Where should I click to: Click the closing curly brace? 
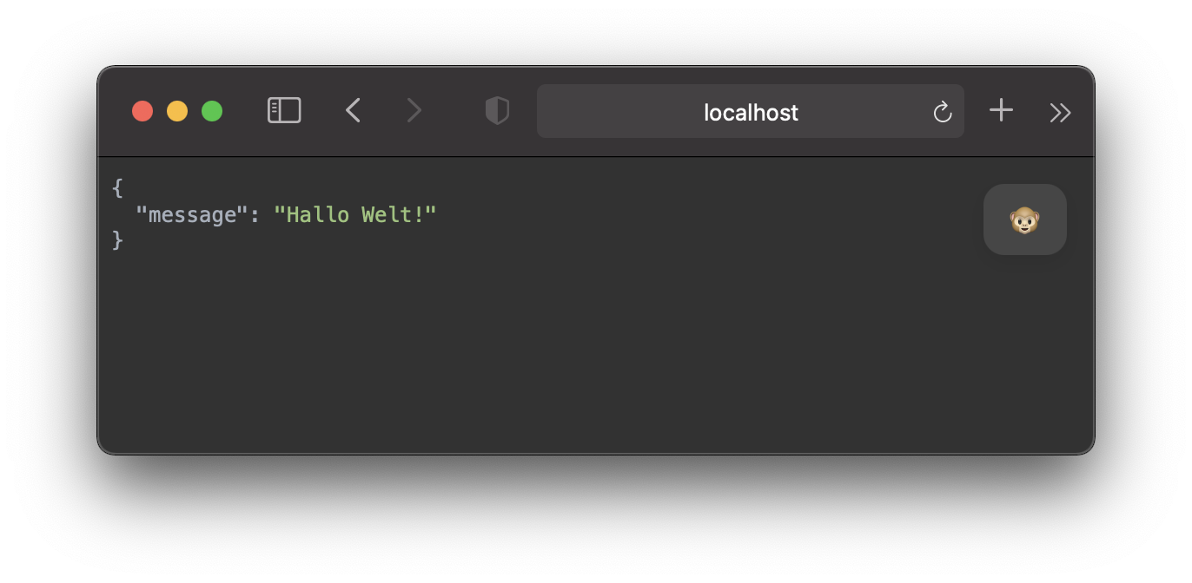pos(118,240)
